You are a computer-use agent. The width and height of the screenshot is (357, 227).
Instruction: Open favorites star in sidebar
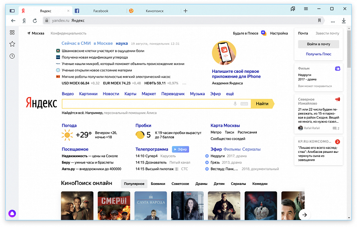[x=12, y=44]
